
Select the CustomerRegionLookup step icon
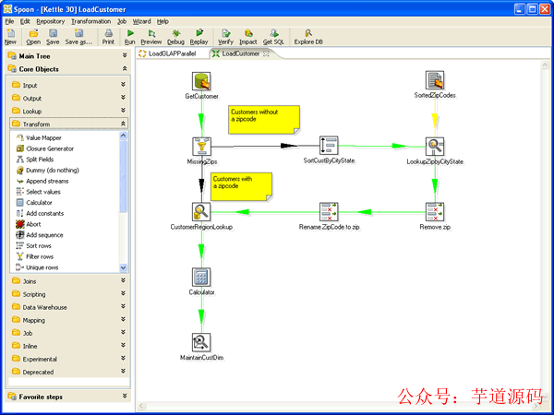pos(201,212)
